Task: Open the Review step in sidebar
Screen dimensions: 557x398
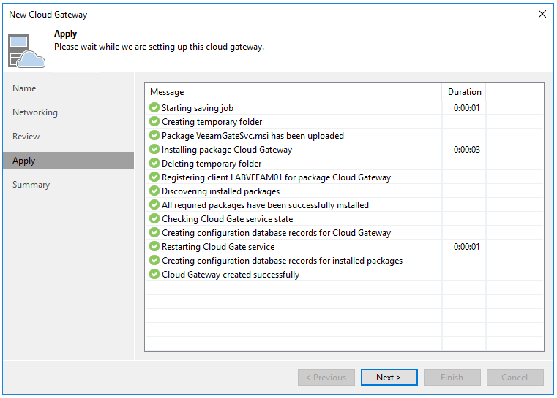Action: click(26, 137)
